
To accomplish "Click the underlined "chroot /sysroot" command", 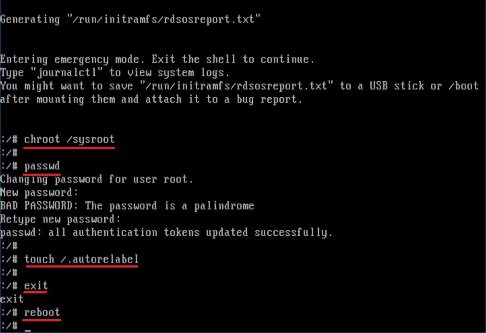I will [69, 139].
